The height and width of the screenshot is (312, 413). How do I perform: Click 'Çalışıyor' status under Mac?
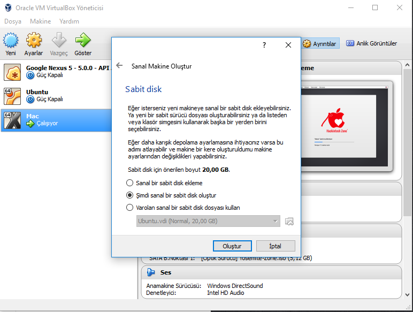point(47,123)
